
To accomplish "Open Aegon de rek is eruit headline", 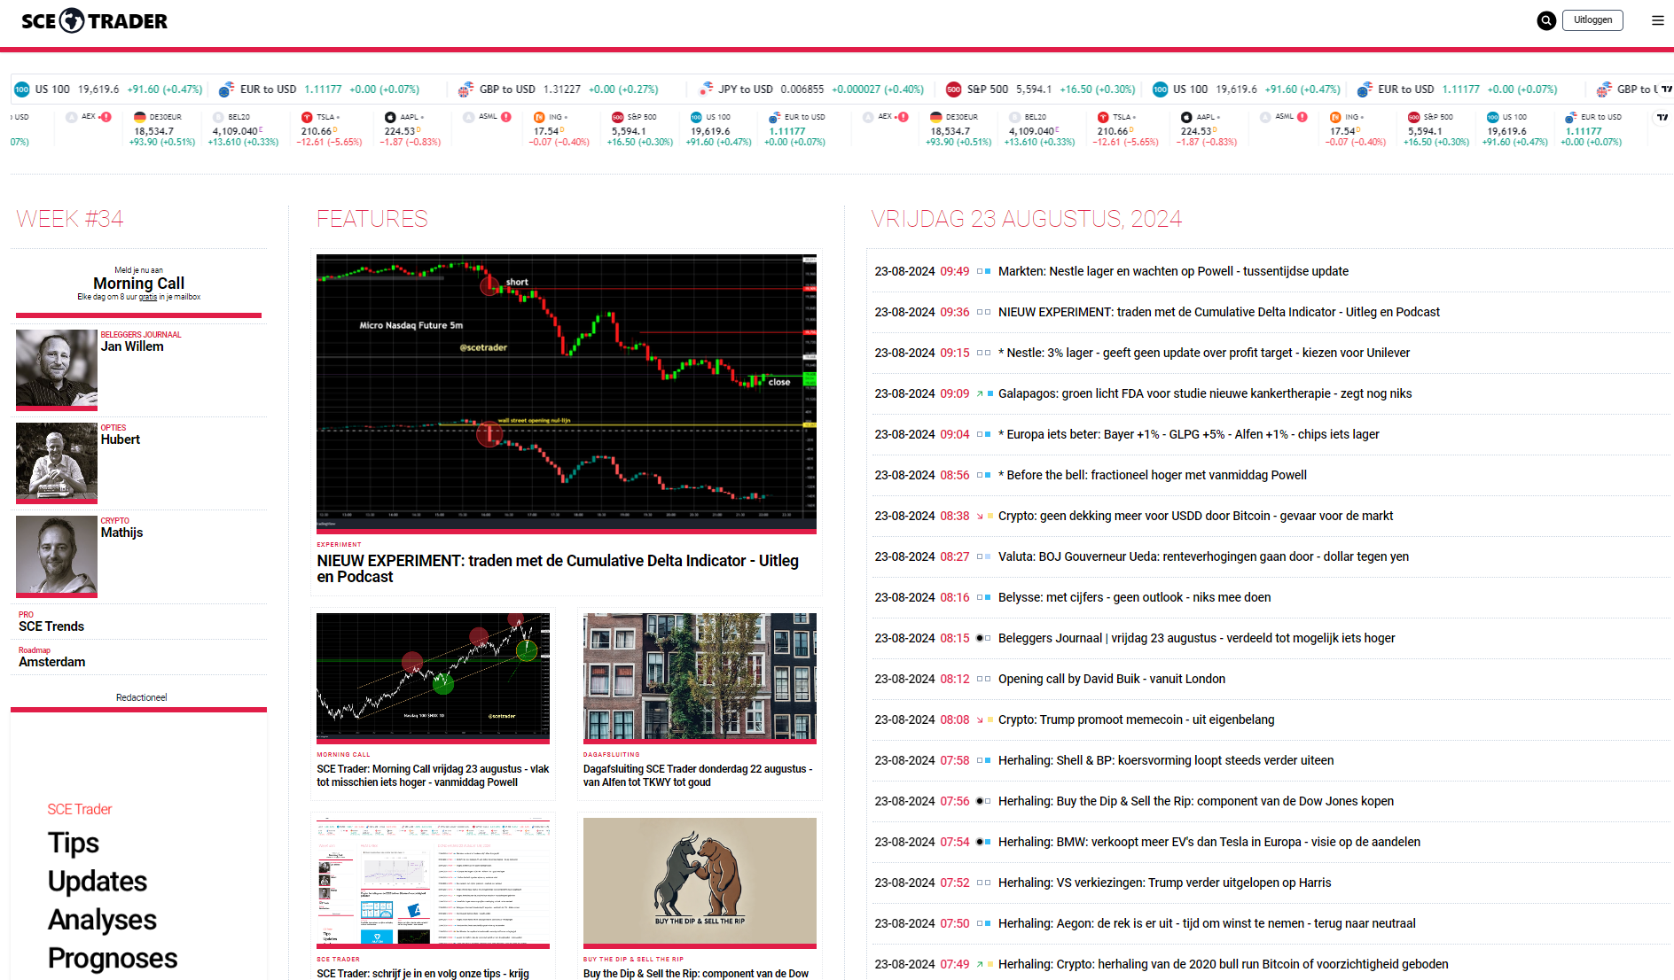I will 1207,924.
